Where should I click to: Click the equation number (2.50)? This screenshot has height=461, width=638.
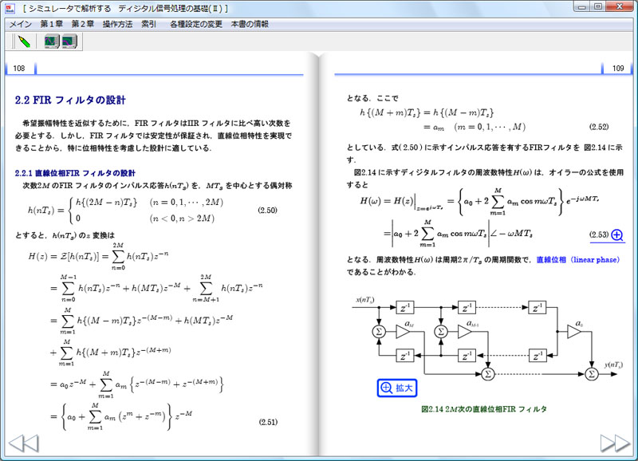267,210
